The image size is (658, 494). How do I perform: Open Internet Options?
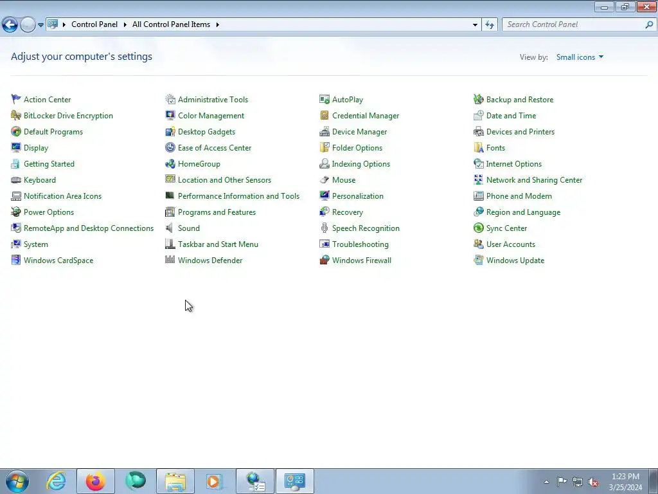[513, 164]
